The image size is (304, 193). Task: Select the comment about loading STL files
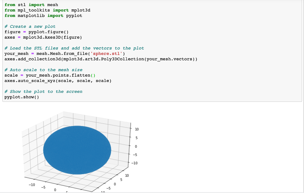click(74, 48)
